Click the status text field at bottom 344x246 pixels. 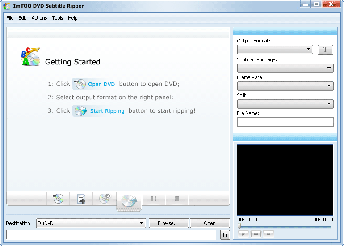(111, 234)
